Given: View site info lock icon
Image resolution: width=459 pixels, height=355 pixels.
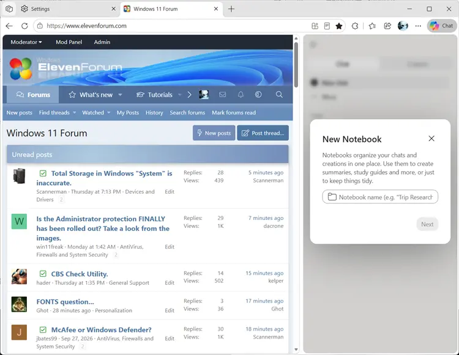Looking at the screenshot, I should [40, 26].
